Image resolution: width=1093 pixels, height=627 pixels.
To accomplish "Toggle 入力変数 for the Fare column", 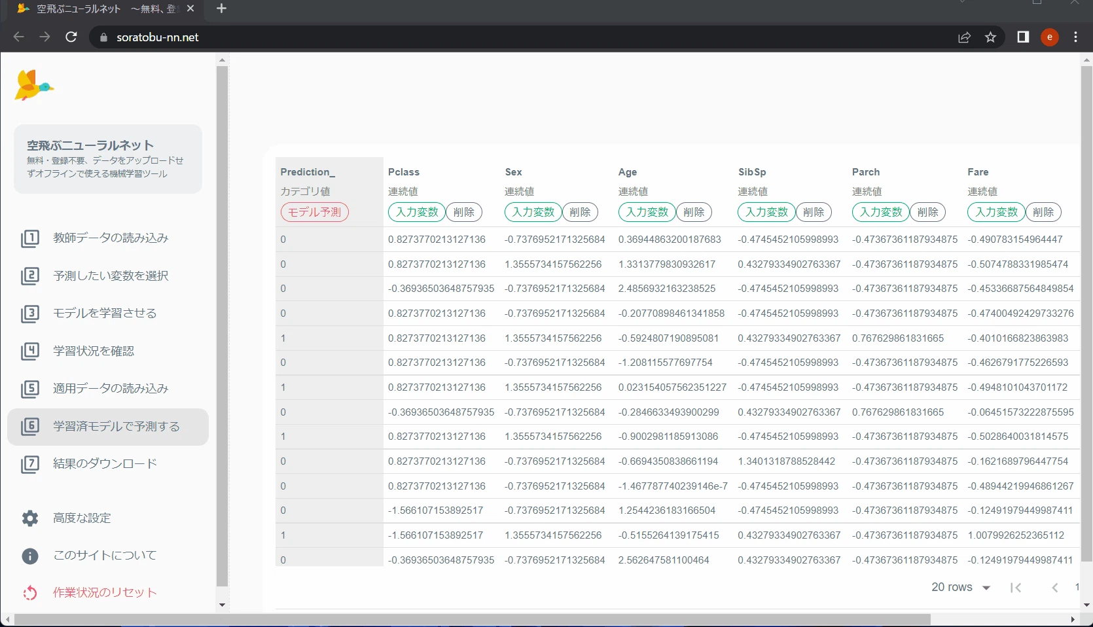I will [996, 212].
